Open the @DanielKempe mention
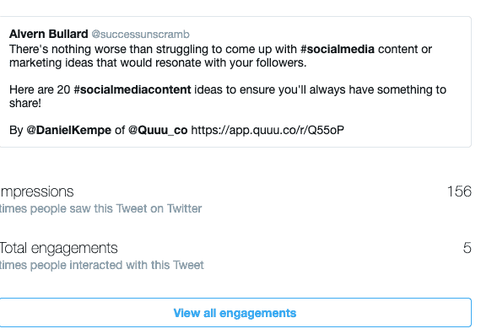The image size is (481, 334). coord(68,130)
